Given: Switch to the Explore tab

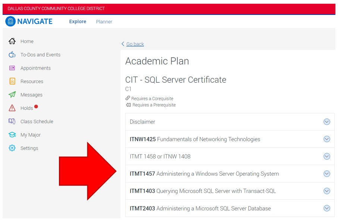Looking at the screenshot, I should pos(77,22).
